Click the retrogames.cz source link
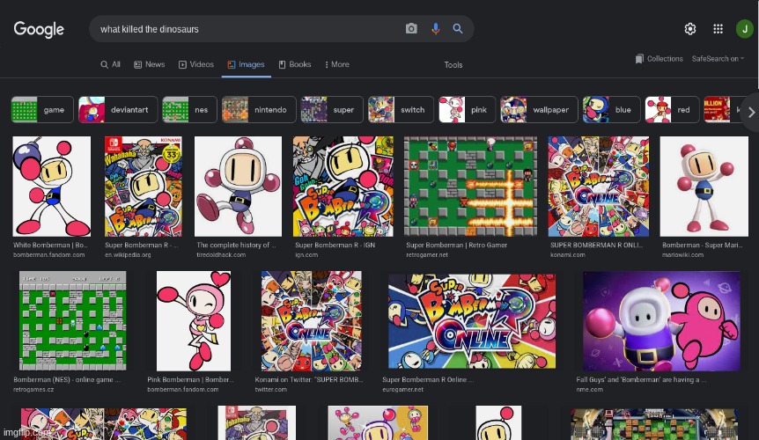The width and height of the screenshot is (759, 440). coord(33,389)
